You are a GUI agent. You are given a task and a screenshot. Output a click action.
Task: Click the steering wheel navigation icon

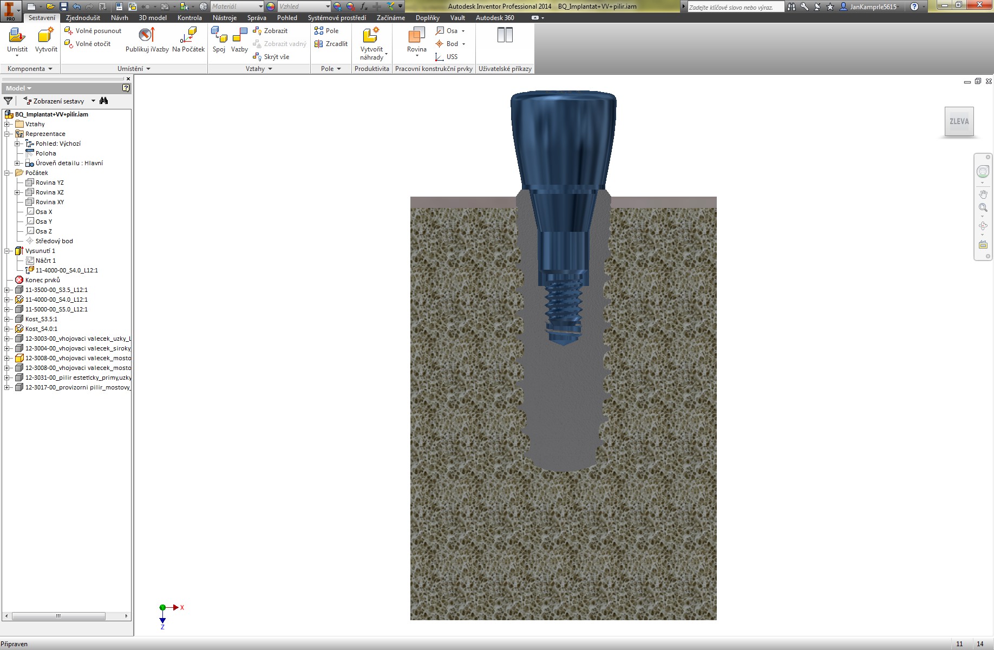983,172
